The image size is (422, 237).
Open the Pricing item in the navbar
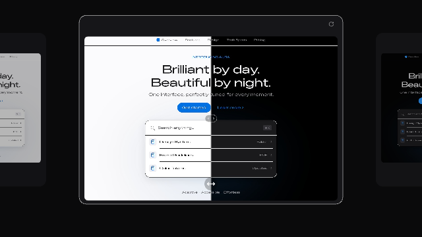pos(259,39)
